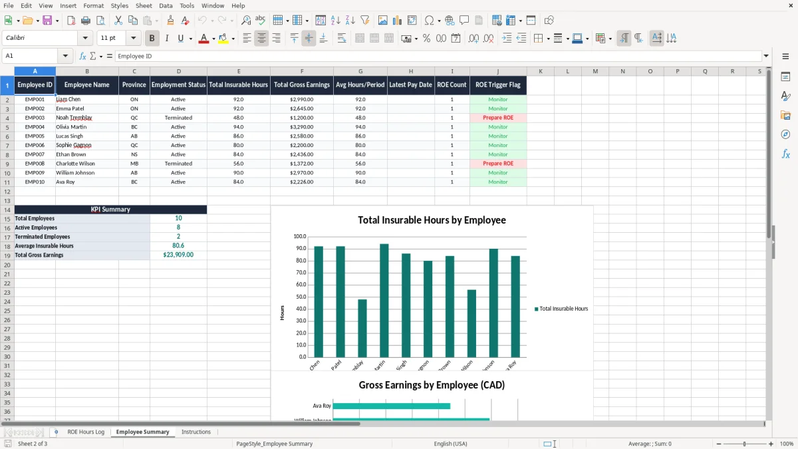Toggle Wrap Text

(341, 39)
